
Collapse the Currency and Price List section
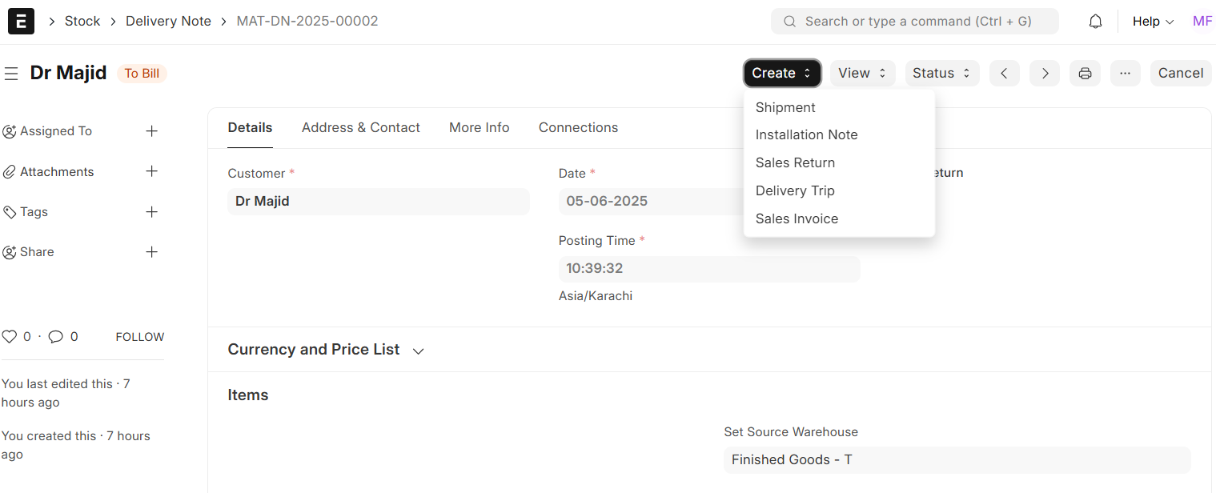[418, 350]
